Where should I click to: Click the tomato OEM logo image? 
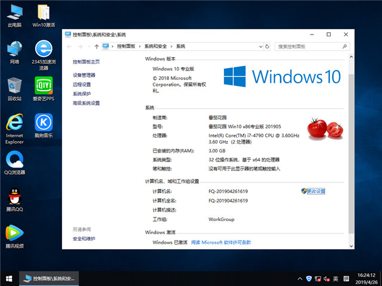[325, 129]
